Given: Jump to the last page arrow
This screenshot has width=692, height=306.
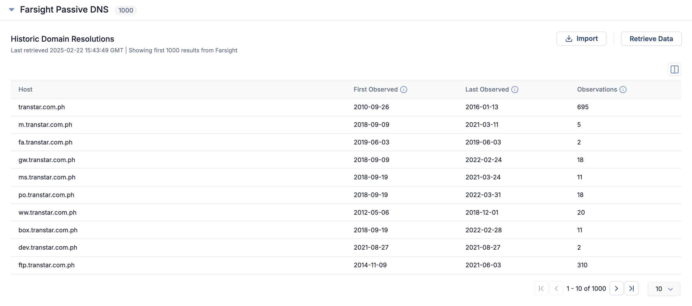Looking at the screenshot, I should [631, 288].
